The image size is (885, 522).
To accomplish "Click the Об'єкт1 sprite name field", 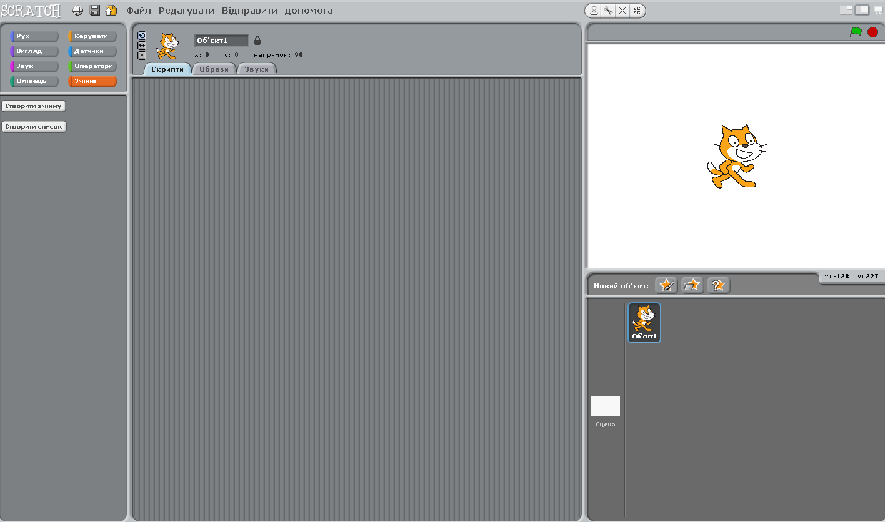I will tap(222, 41).
